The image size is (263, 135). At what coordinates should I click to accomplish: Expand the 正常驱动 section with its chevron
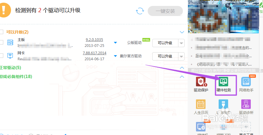182,68
